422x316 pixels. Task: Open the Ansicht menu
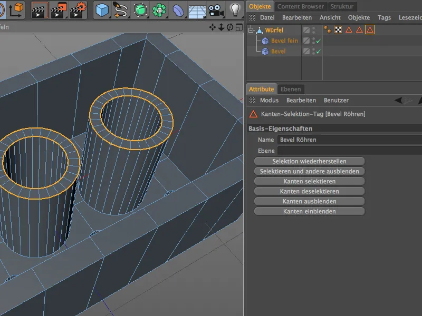[330, 18]
